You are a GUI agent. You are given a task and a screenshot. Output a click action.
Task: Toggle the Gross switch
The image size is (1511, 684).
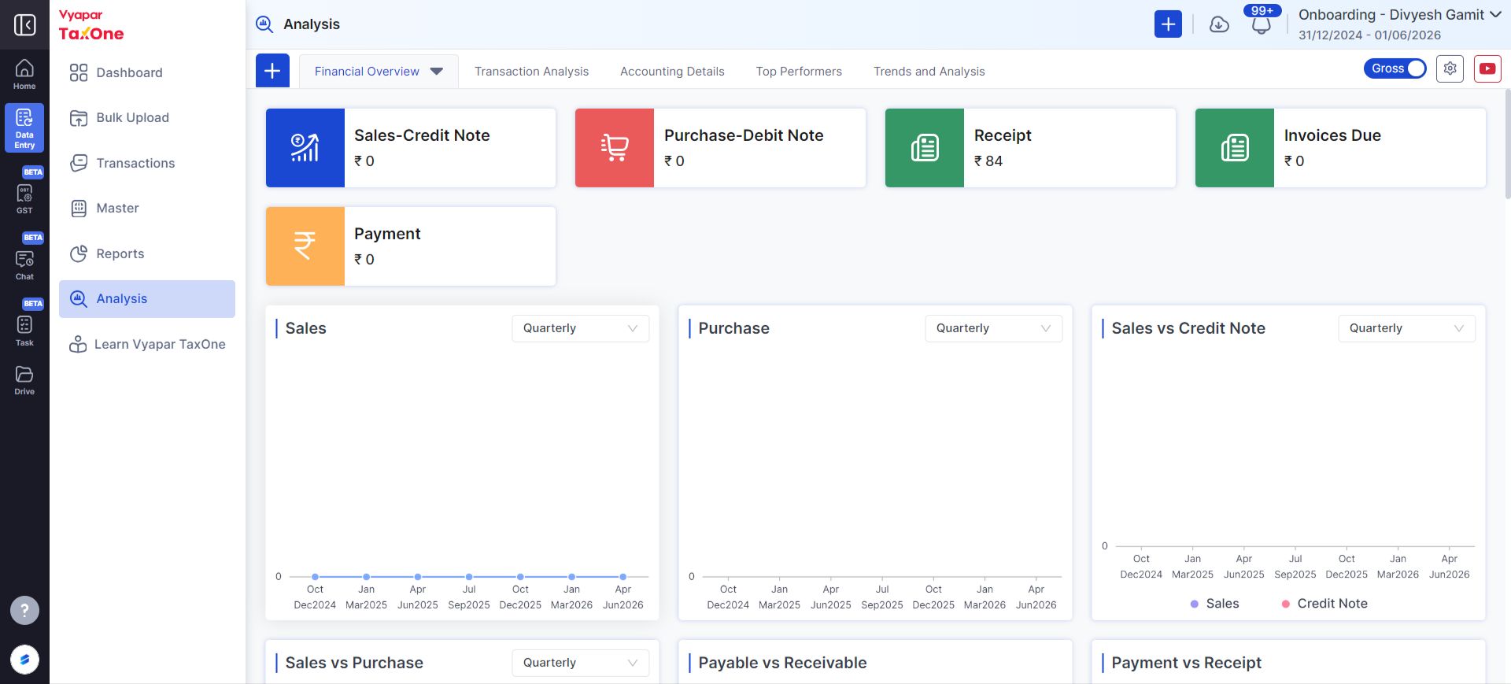click(1395, 68)
